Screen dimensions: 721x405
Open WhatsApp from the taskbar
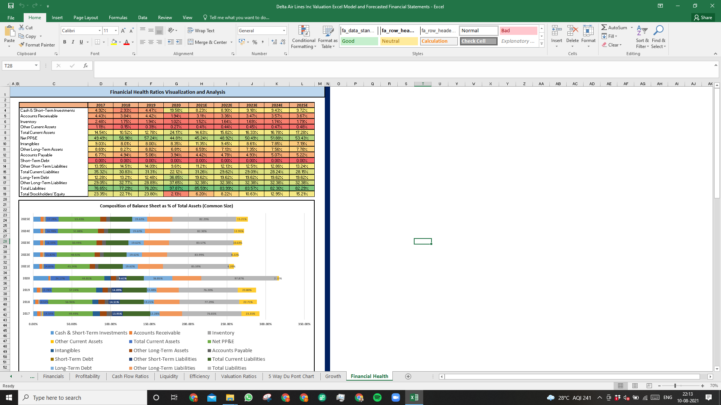tap(249, 397)
